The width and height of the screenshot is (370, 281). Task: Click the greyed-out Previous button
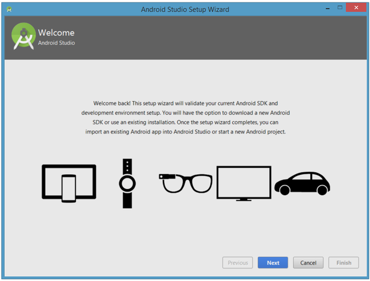tap(238, 263)
